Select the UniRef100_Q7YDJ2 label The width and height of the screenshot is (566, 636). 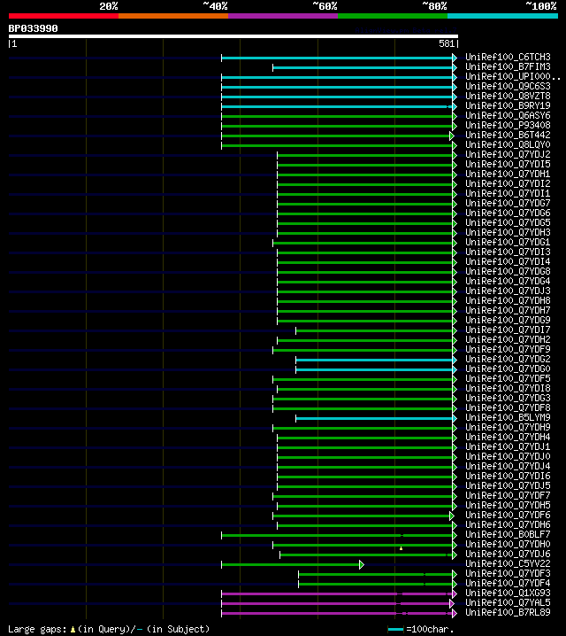coord(508,154)
